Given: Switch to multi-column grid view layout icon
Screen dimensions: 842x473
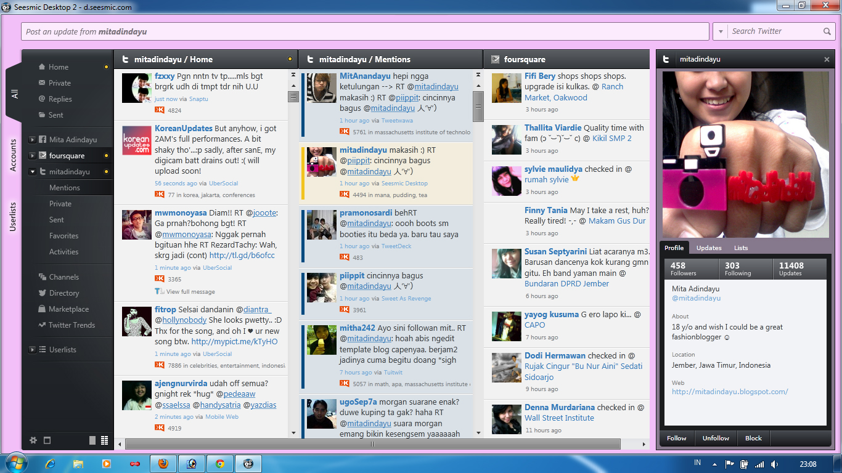Looking at the screenshot, I should tap(105, 440).
